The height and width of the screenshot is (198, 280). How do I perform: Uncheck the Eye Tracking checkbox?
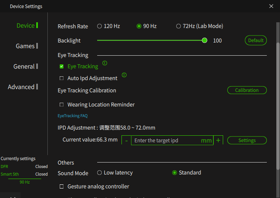62,66
